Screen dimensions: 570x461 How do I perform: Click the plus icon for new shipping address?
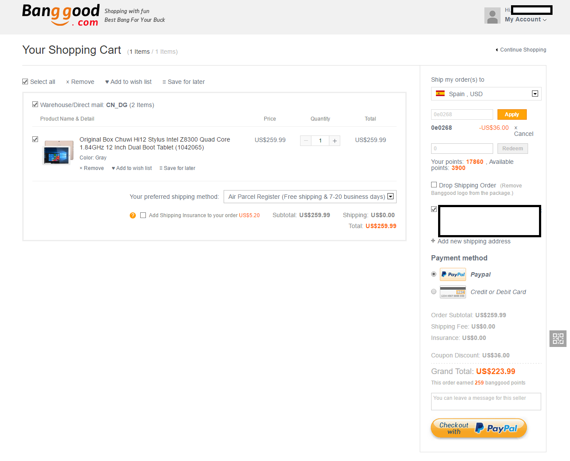[433, 241]
